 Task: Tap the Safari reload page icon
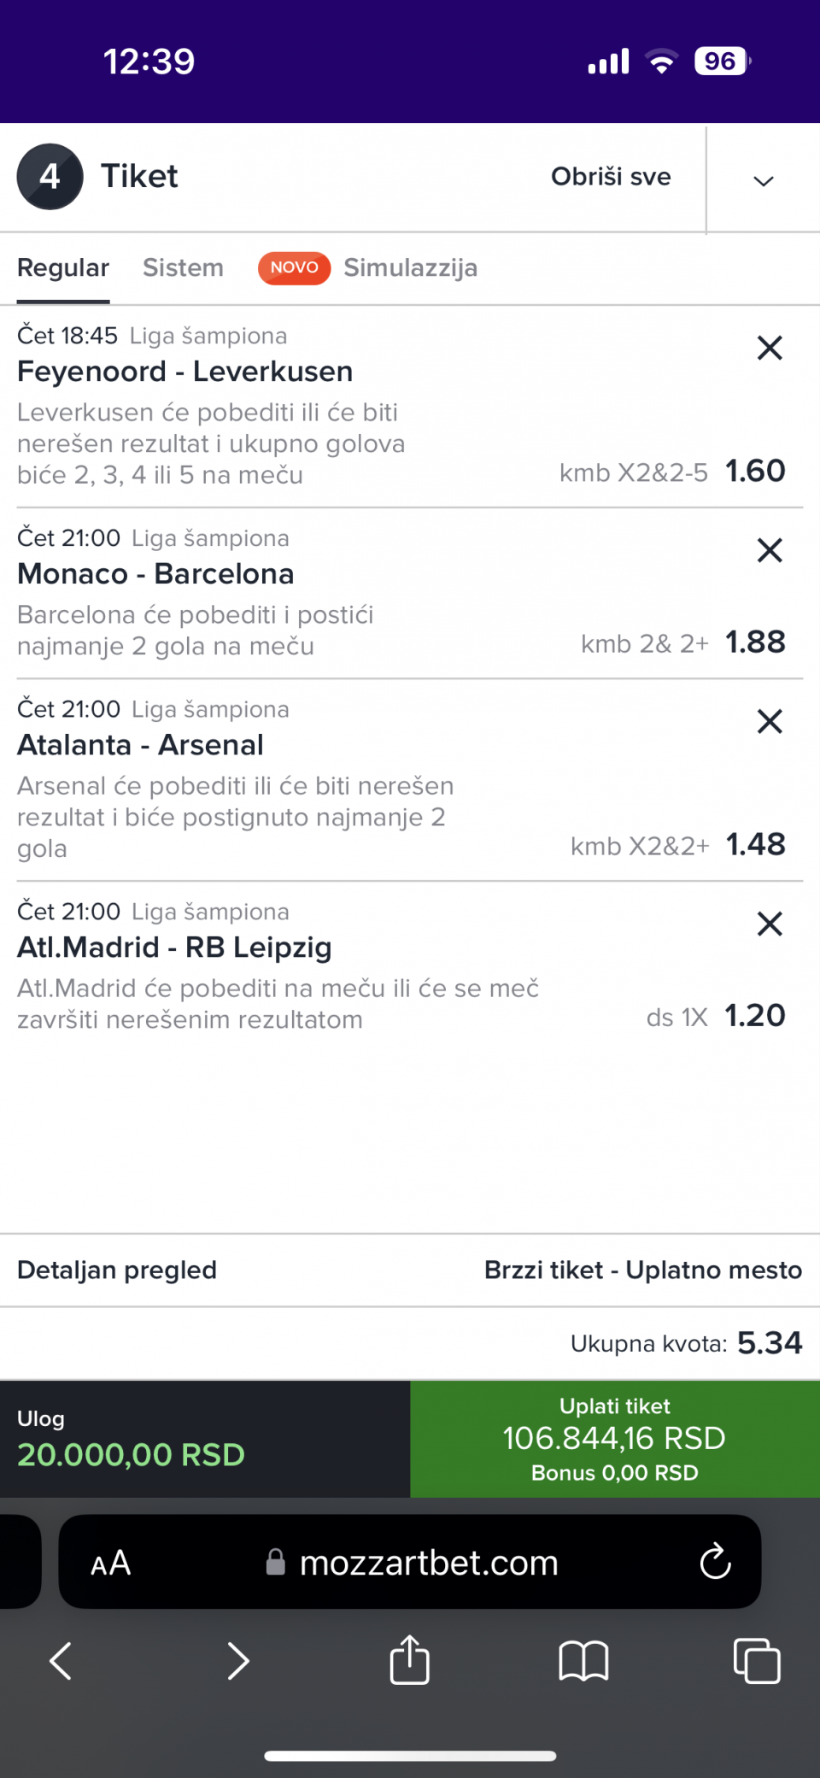715,1563
